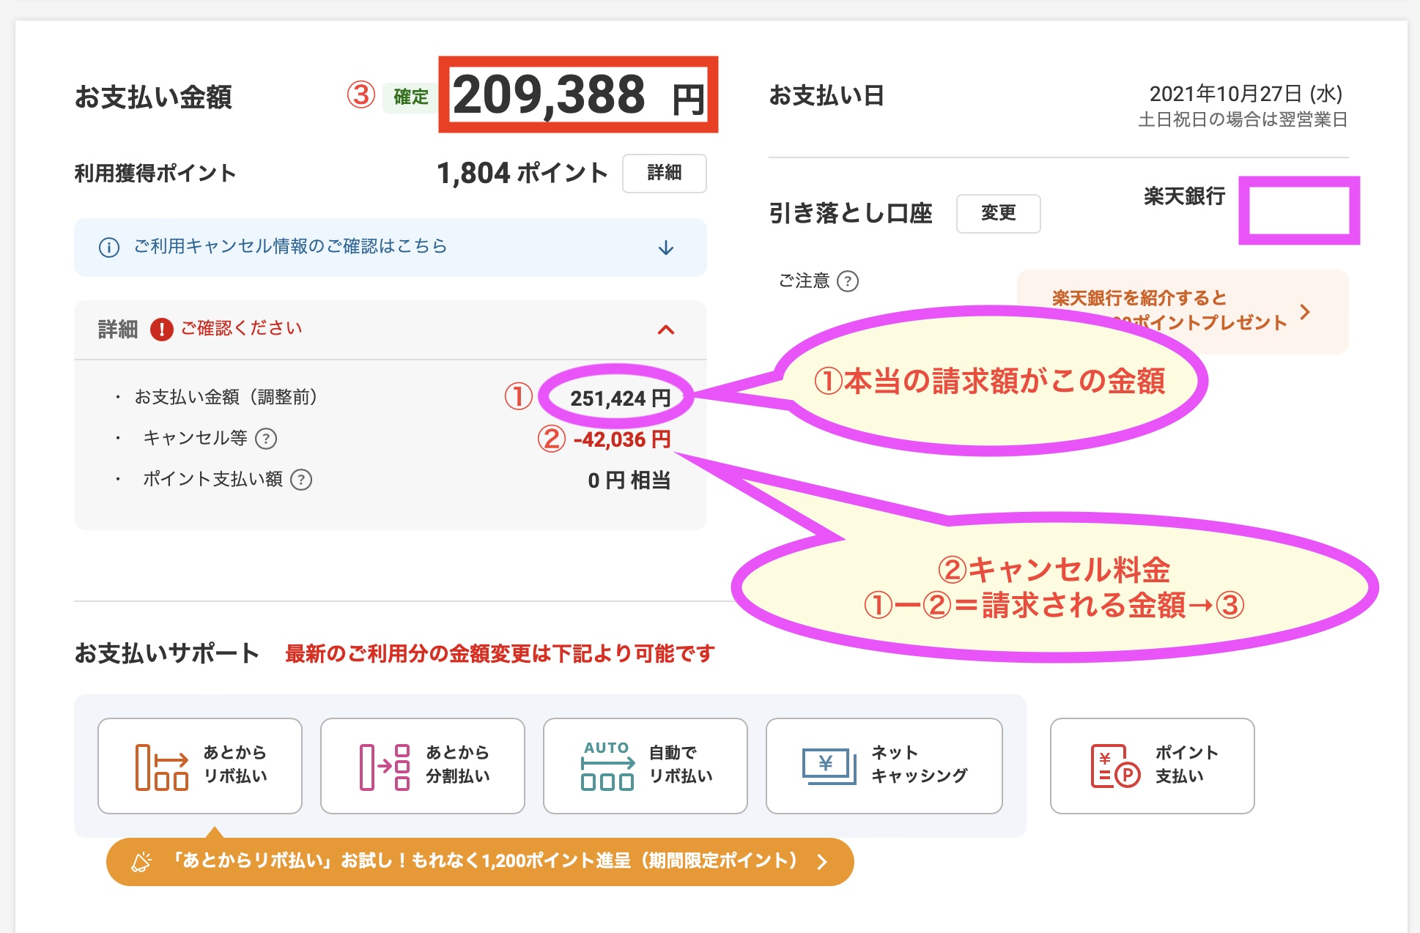The height and width of the screenshot is (933, 1420).
Task: Open the 楽天銀行を紹介すると promotion banner
Action: click(1183, 311)
